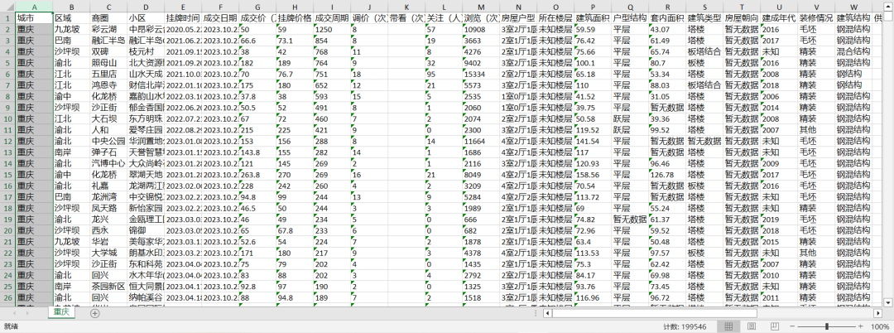Select the 成交日期 header cell

click(220, 17)
